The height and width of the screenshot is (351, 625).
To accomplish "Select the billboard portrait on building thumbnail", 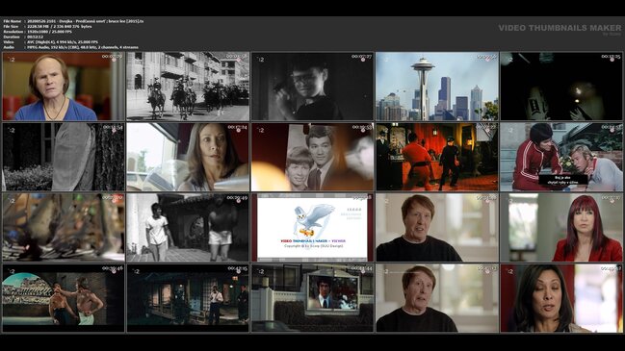I will point(312,298).
